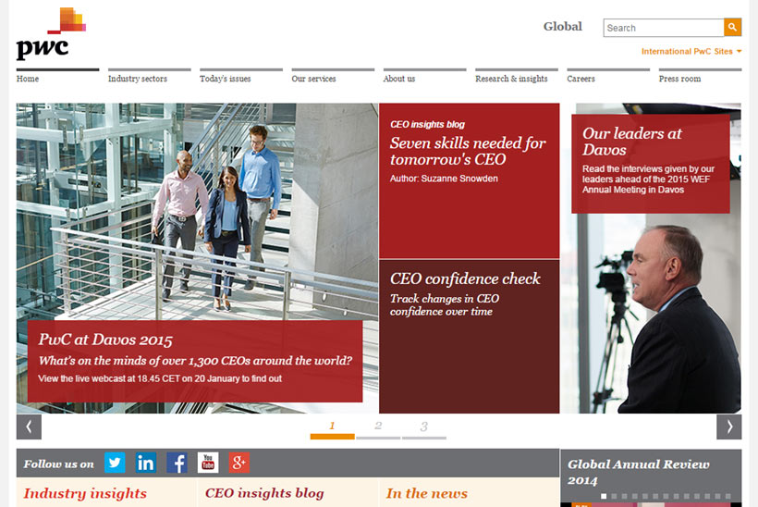This screenshot has width=758, height=507.
Task: Go to previous carousel slide arrow
Action: tap(29, 427)
